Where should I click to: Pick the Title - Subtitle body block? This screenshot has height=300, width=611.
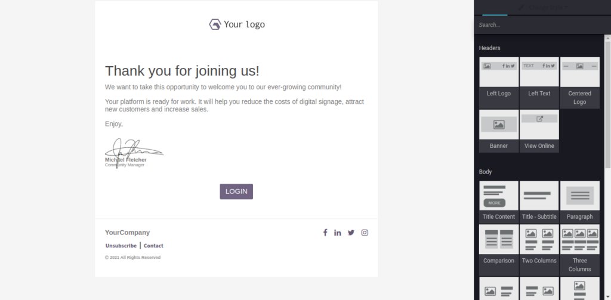point(539,202)
